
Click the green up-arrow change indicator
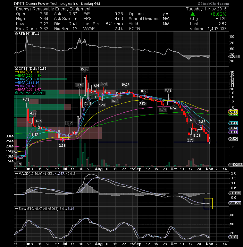point(193,14)
